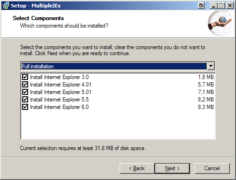236x180 pixels.
Task: Click the extra title bar button beside minimize
Action: (201, 6)
